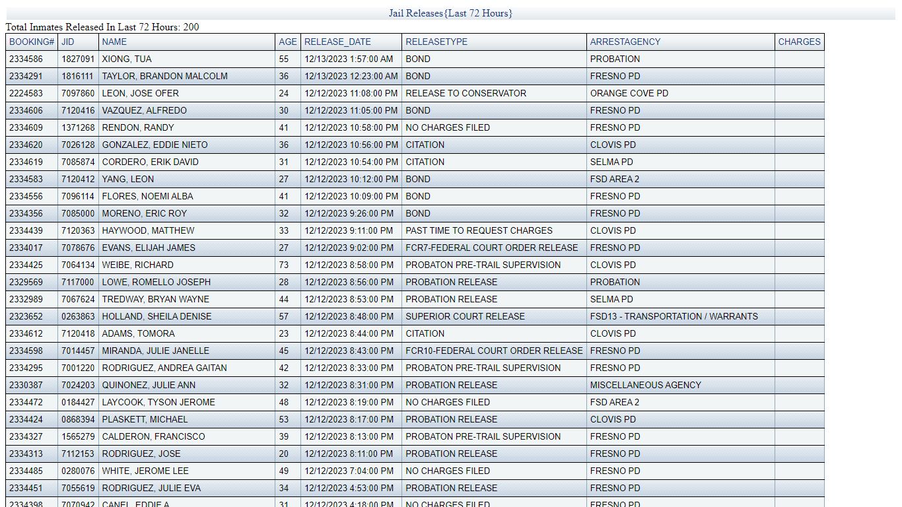Screen dimensions: 902x507
Task: Click name TAYLOR, BRANDON MALCOLM
Action: click(164, 76)
